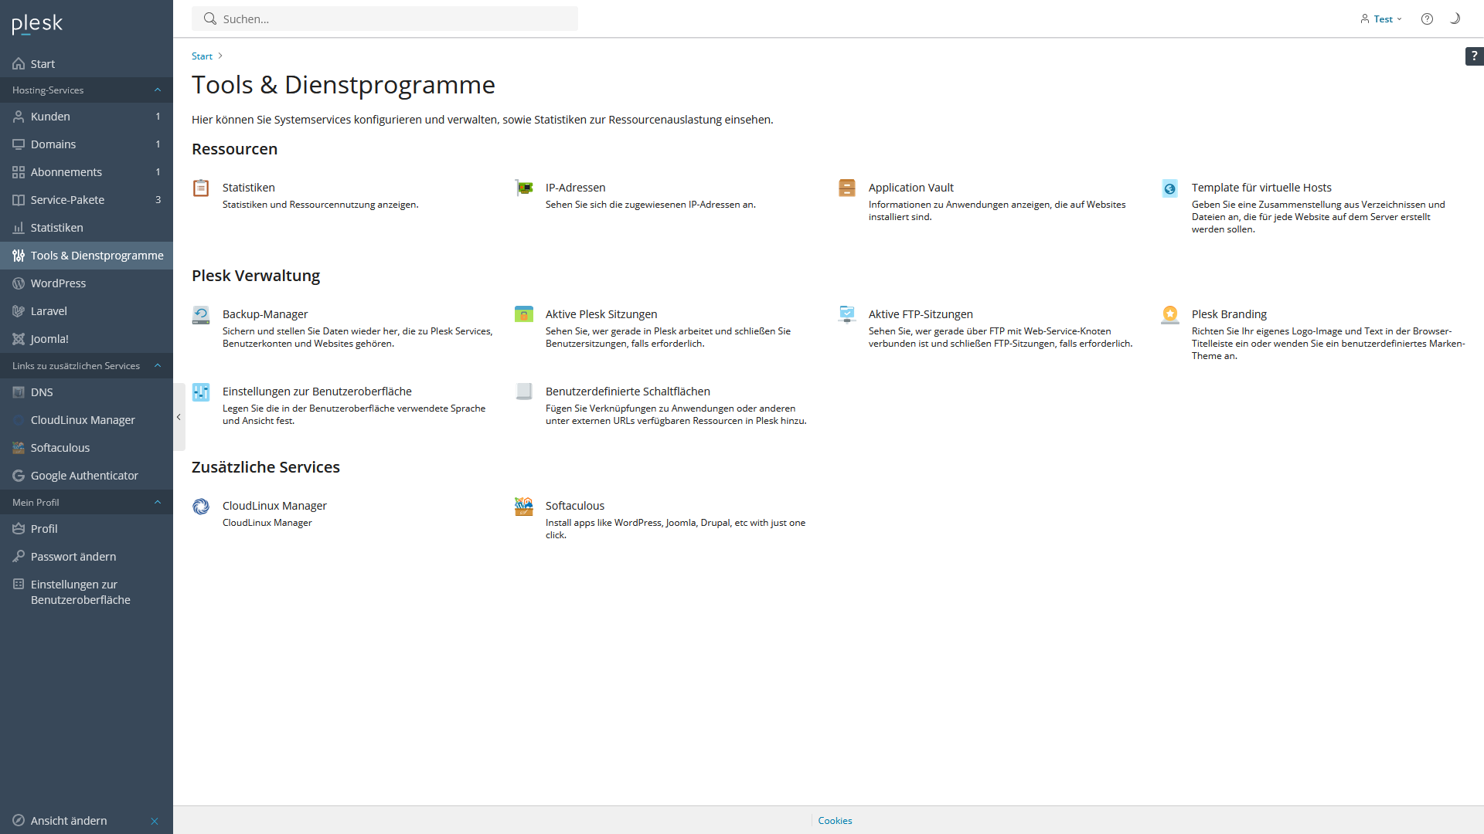This screenshot has width=1484, height=834.
Task: Navigate back using the Start breadcrumb link
Action: tap(202, 56)
